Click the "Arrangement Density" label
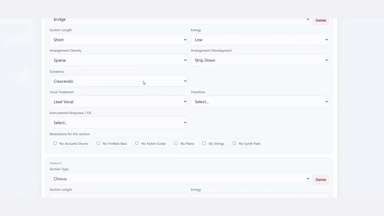This screenshot has width=384, height=216. pos(65,50)
